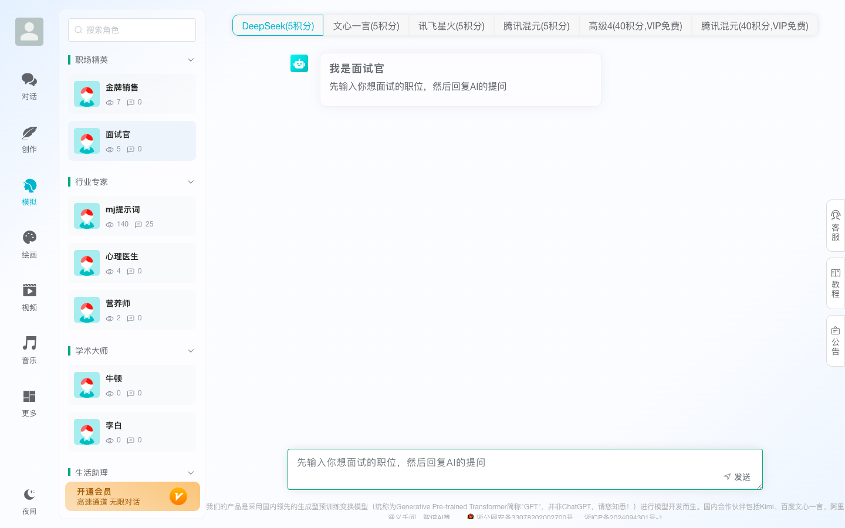Open the 绘画 drawing feature
Image resolution: width=845 pixels, height=528 pixels.
(x=29, y=244)
